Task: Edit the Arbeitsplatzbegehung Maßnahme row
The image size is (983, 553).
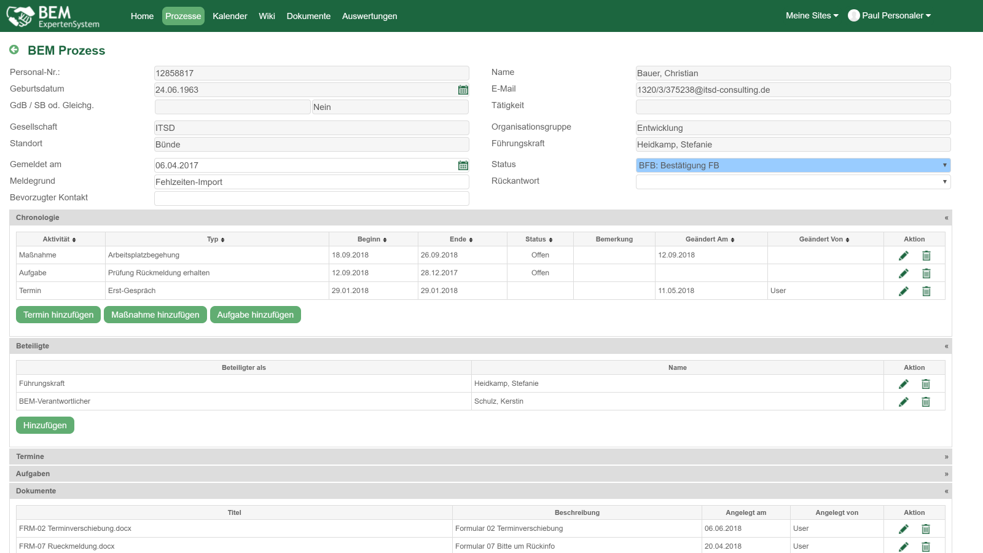Action: [x=903, y=256]
